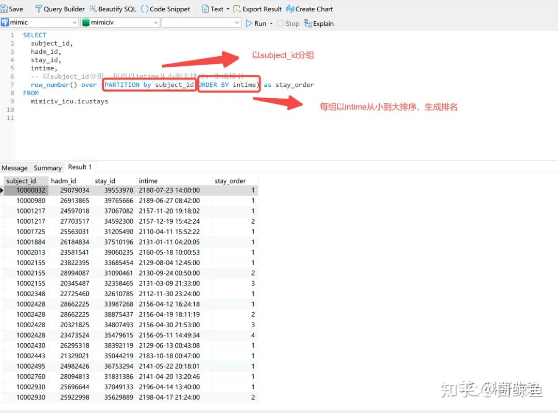
Task: Open the empty schema dropdown
Action: (202, 22)
